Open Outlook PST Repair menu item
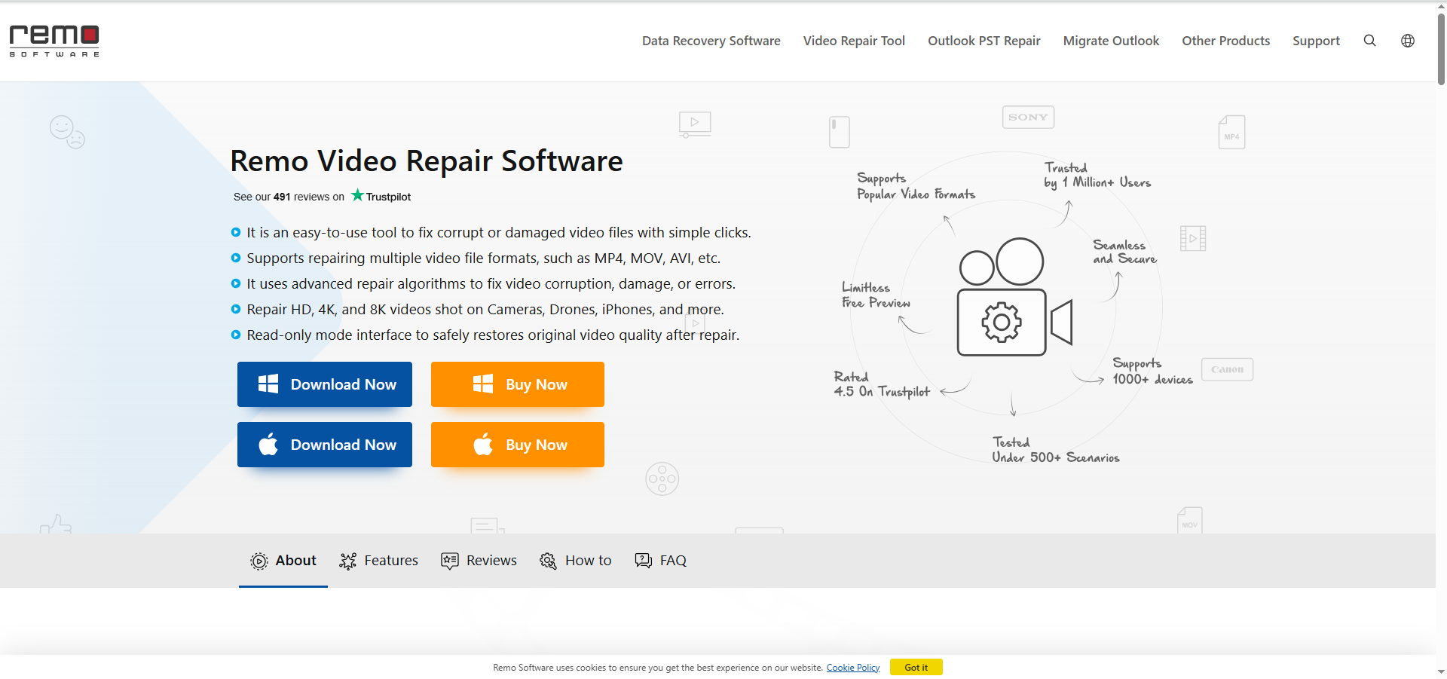The height and width of the screenshot is (679, 1447). click(984, 41)
